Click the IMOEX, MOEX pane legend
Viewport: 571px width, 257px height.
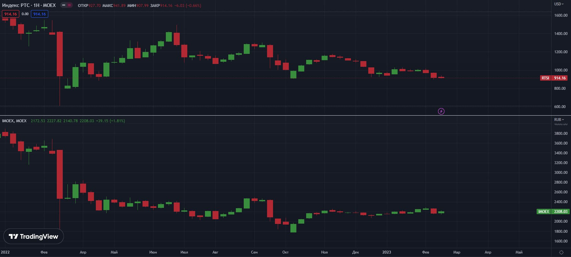point(15,121)
